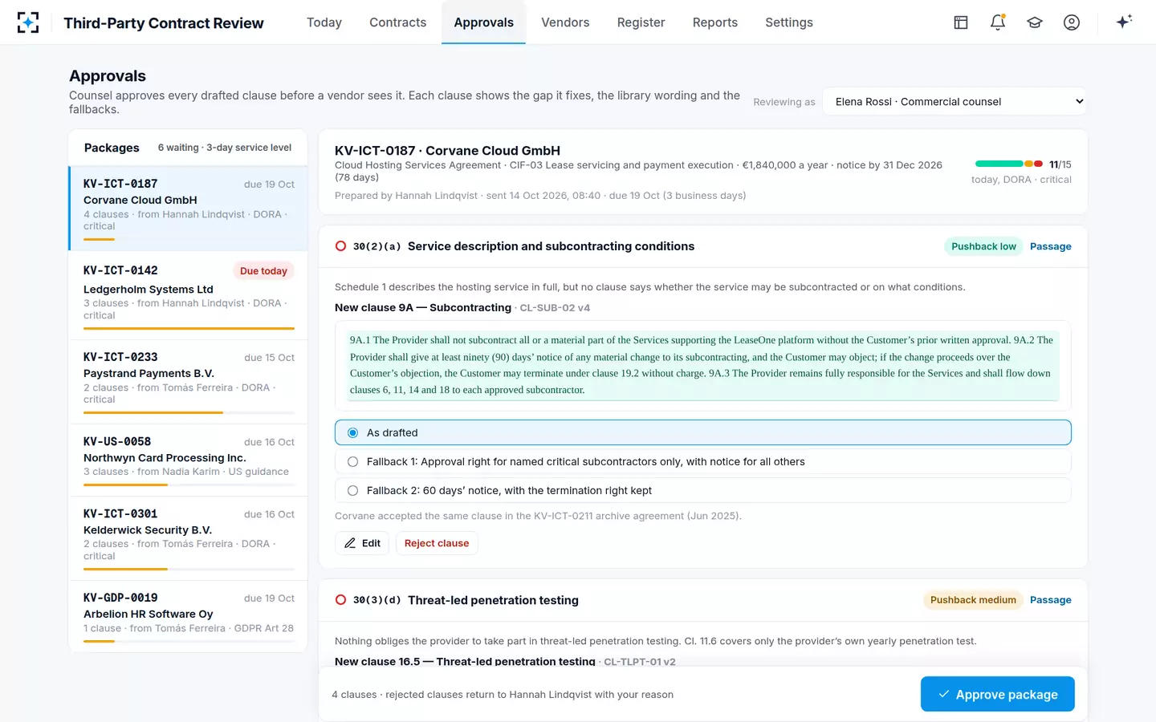Open the layout panel icon
The height and width of the screenshot is (722, 1156).
tap(961, 22)
